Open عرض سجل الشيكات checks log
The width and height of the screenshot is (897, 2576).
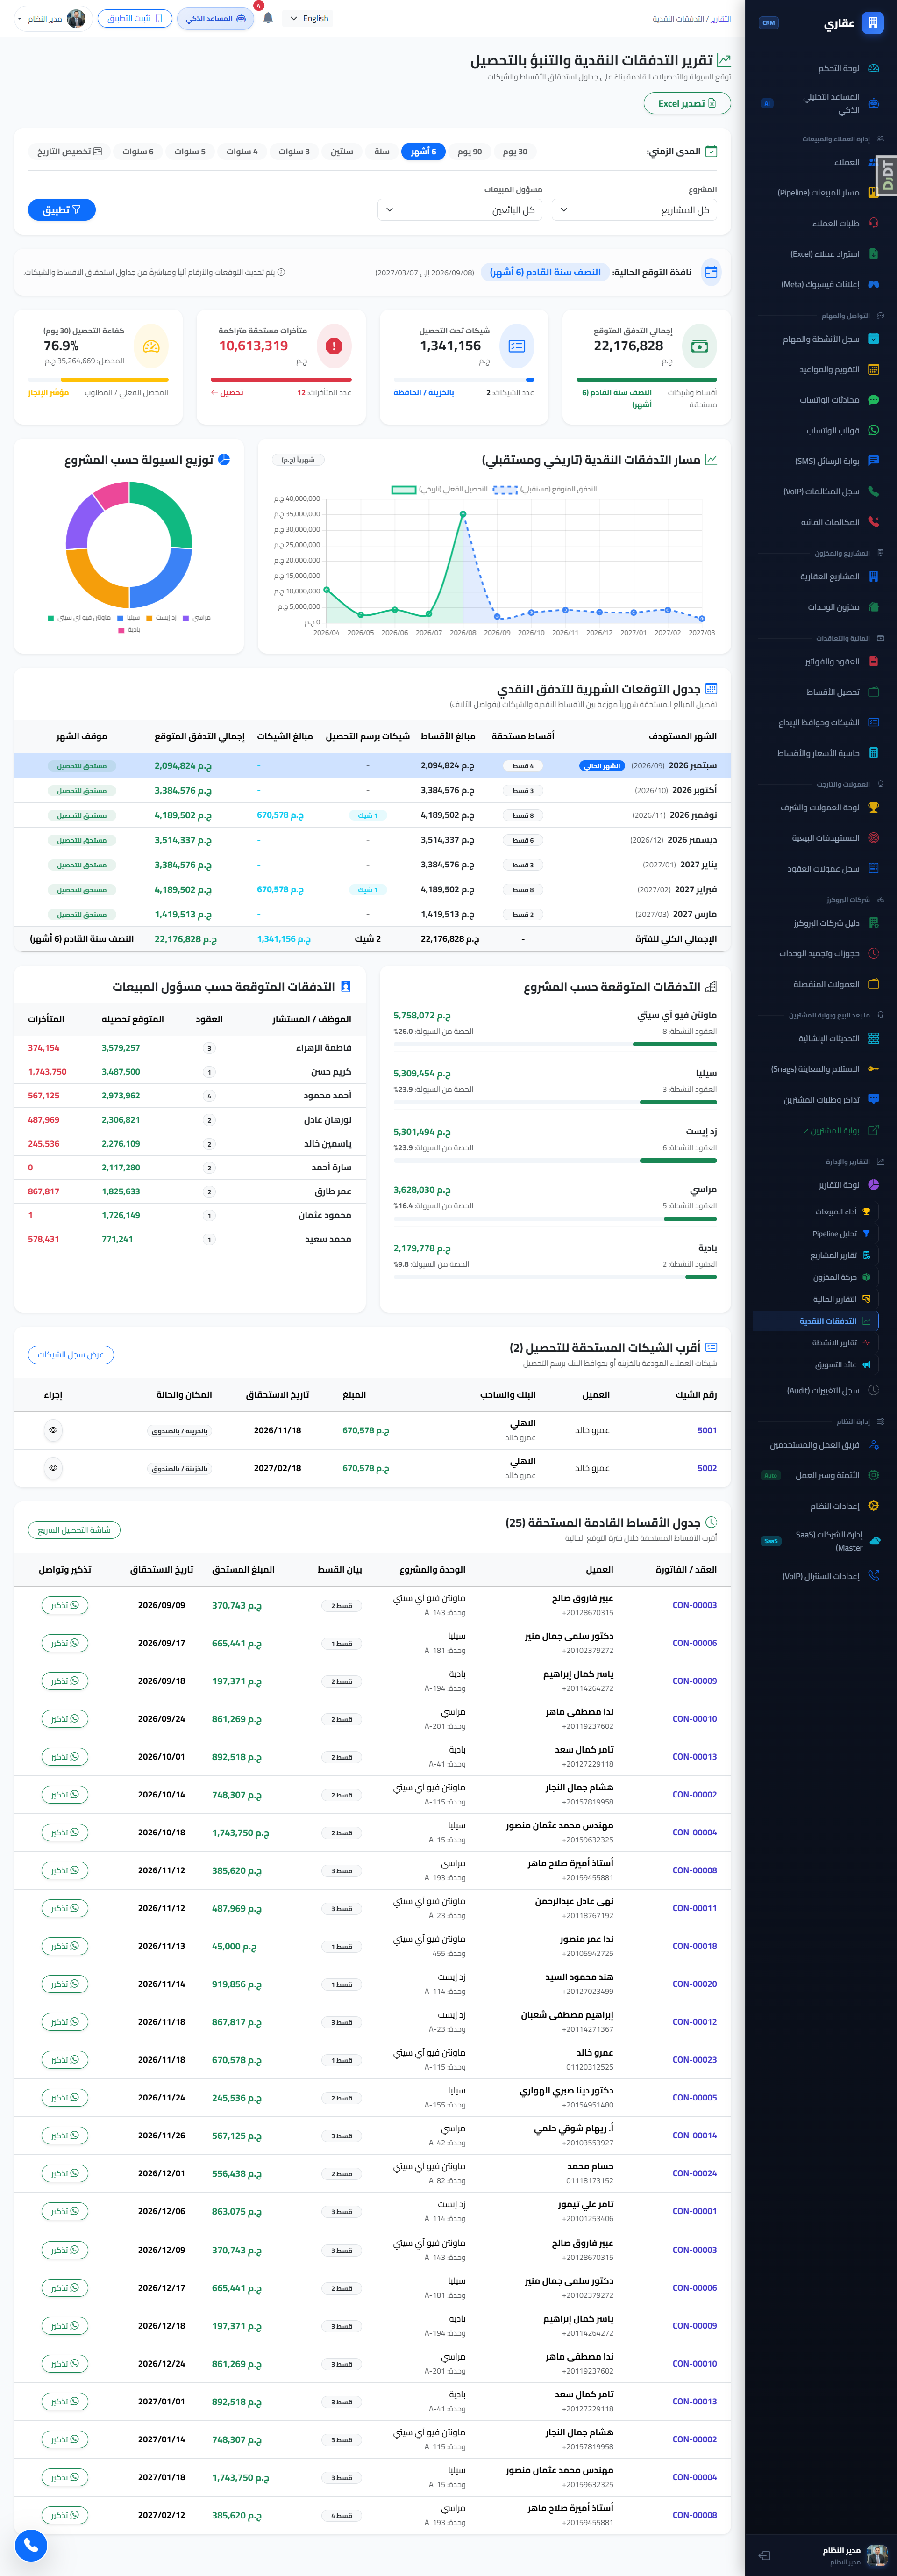click(x=70, y=1354)
